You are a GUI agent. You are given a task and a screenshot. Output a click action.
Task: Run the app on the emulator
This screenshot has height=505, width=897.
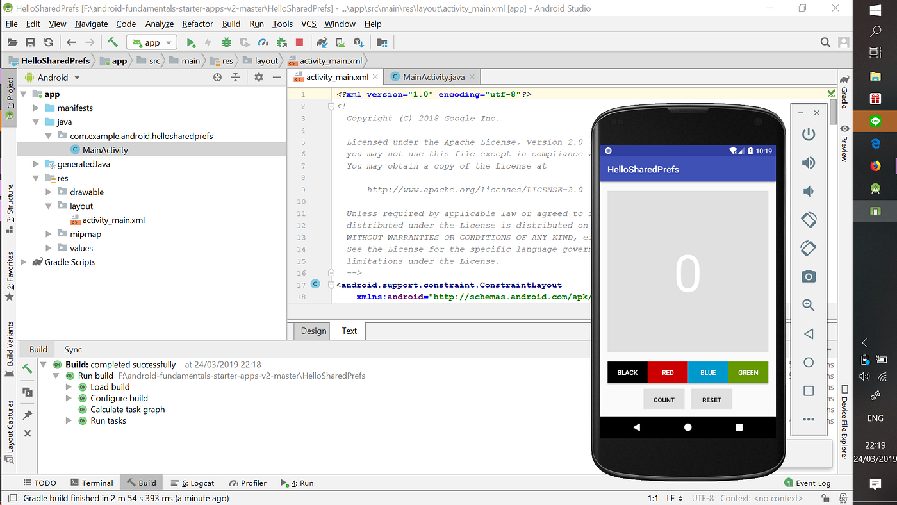click(x=190, y=42)
